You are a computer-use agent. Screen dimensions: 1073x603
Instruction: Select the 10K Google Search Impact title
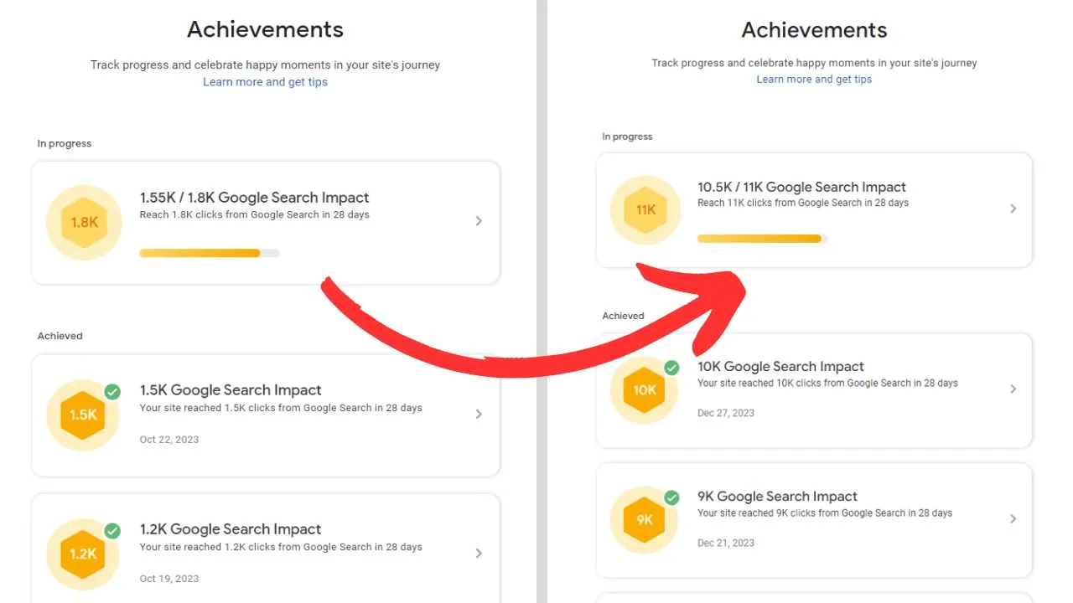tap(780, 367)
